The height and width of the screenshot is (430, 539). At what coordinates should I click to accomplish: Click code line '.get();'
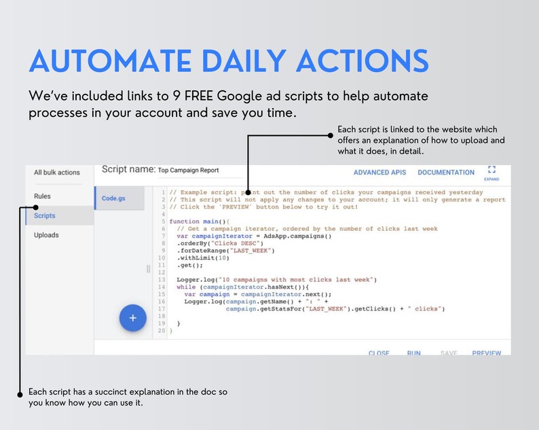point(190,265)
